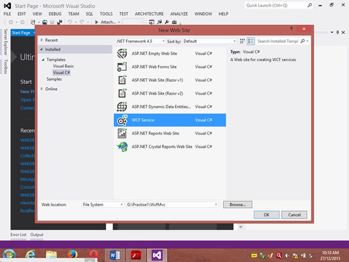Collapse the Templates tree node
Viewport: 349px width, 262px height.
click(x=43, y=60)
